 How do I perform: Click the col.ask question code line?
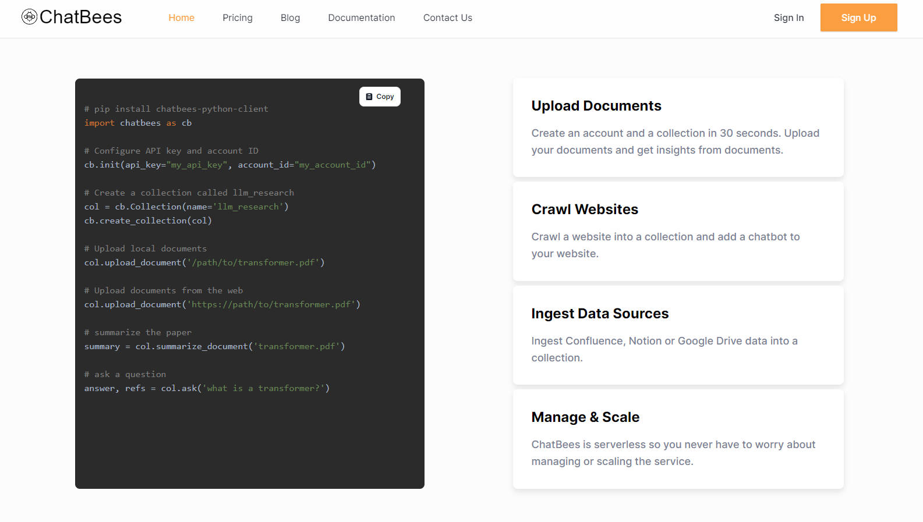point(207,388)
